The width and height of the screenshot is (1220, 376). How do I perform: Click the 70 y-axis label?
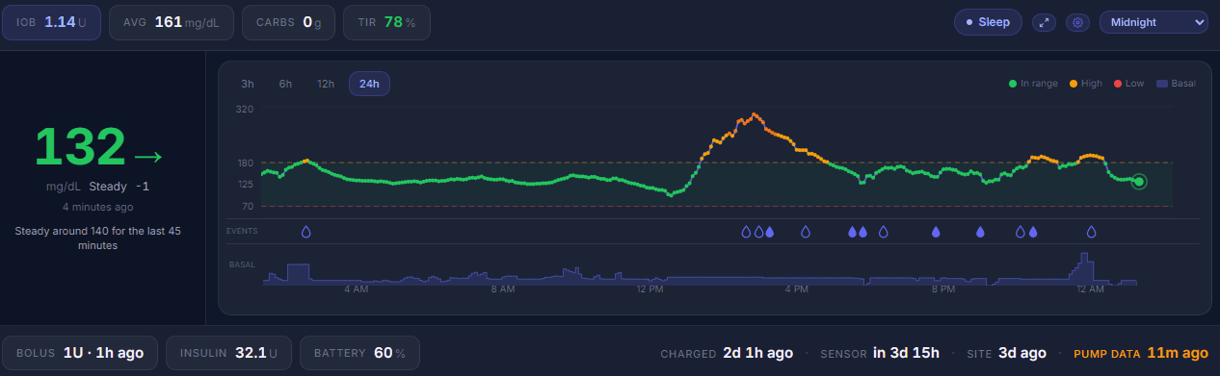click(x=248, y=206)
